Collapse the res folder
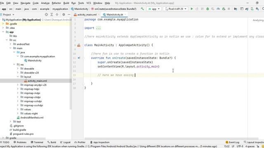Image resolution: width=264 pixels, height=148 pixels. [x=14, y=65]
